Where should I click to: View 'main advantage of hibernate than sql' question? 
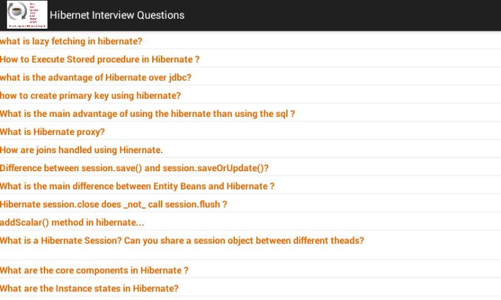[x=148, y=114]
